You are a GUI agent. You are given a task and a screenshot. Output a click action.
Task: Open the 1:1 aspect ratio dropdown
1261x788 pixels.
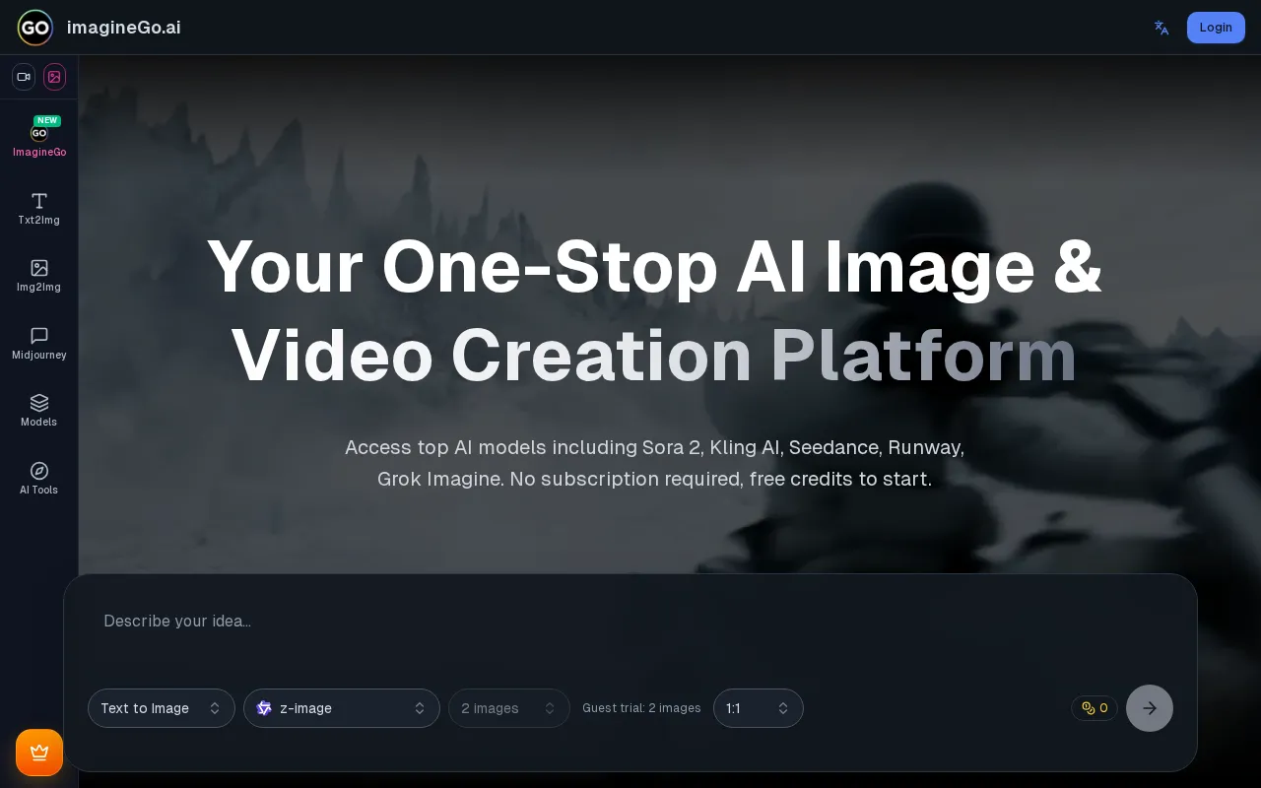coord(759,708)
